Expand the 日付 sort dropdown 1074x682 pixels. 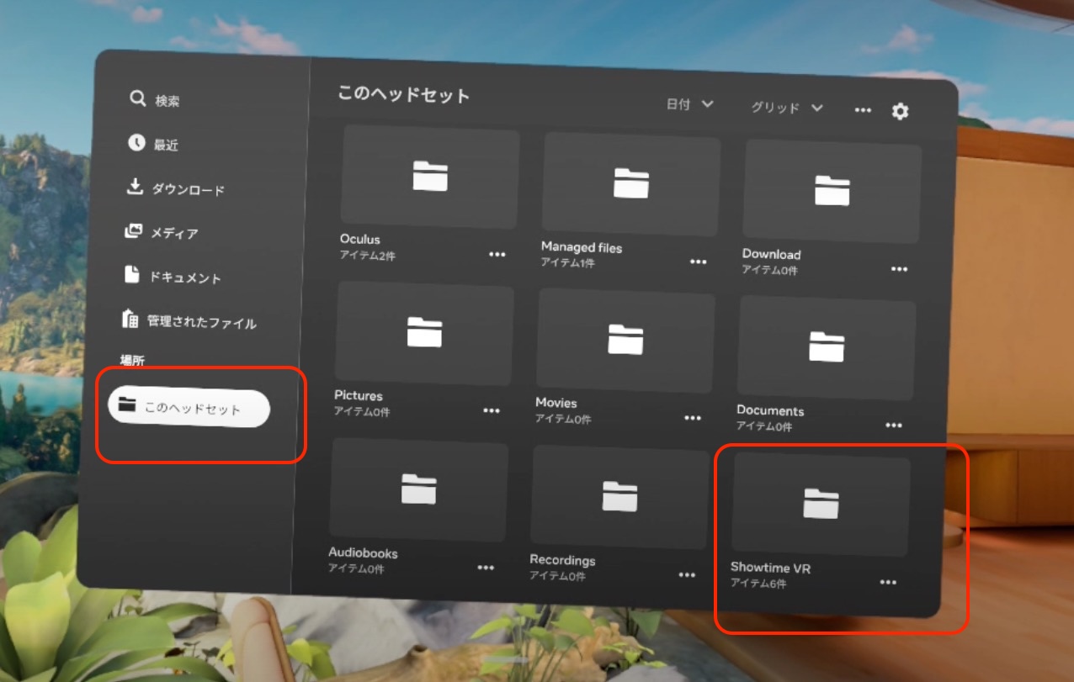click(x=690, y=104)
